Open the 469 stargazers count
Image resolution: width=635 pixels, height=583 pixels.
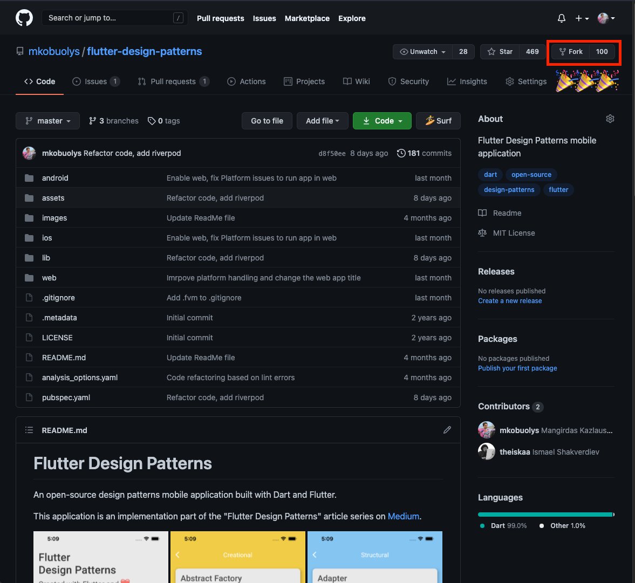point(532,51)
